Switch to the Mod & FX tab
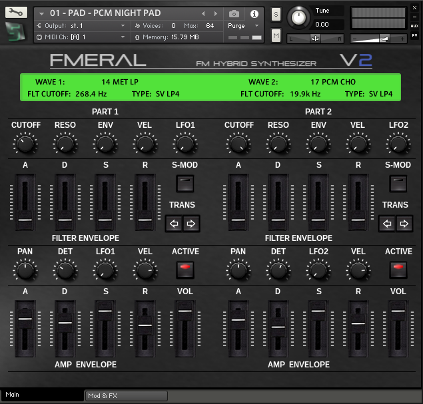The height and width of the screenshot is (404, 423). coord(126,395)
